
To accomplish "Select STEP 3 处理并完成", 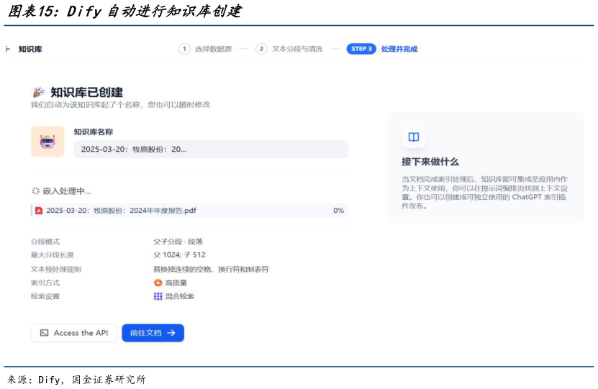I will pyautogui.click(x=382, y=49).
